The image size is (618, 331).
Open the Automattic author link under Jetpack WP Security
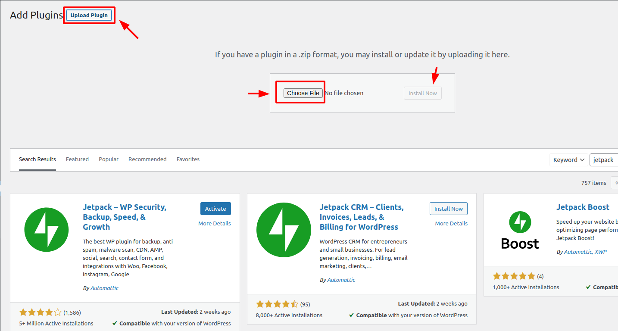point(104,288)
